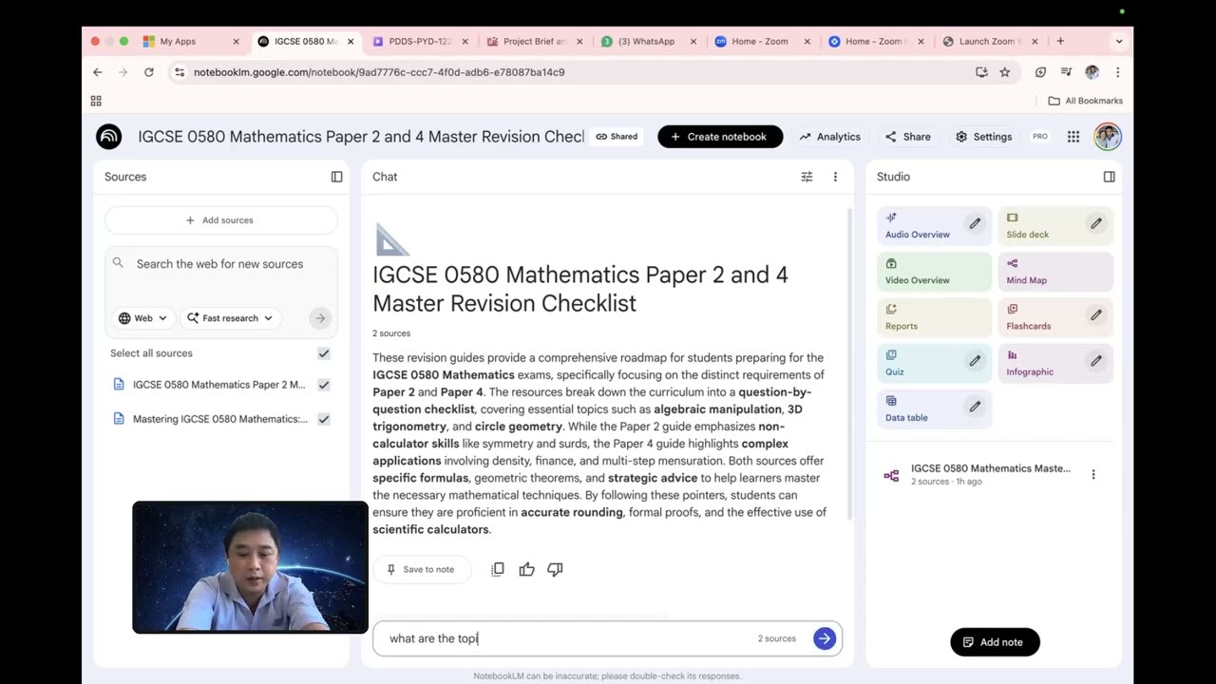Image resolution: width=1216 pixels, height=684 pixels.
Task: Open the Web source type dropdown
Action: pos(142,318)
